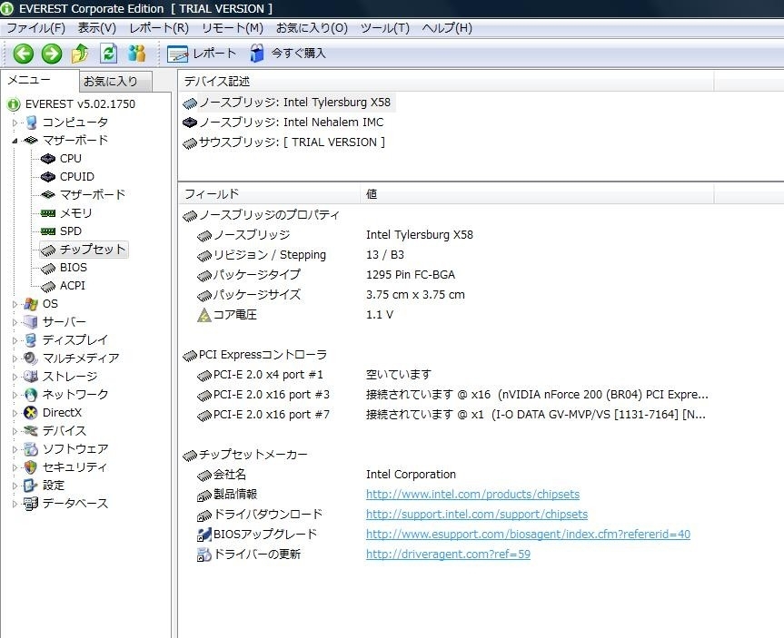Select ノースブリッジ: Intel Tylersburg X58 device row
Viewport: 784px width, 638px height.
point(287,103)
